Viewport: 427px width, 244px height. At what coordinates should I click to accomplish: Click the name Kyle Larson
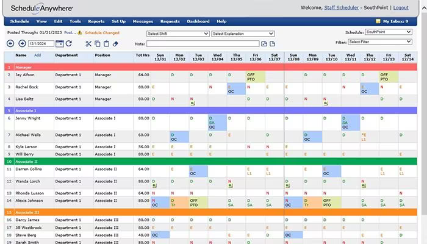pyautogui.click(x=26, y=146)
